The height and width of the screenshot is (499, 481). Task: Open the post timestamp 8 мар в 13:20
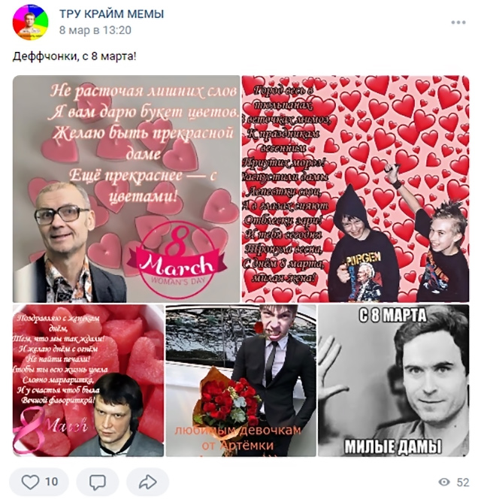tap(95, 30)
